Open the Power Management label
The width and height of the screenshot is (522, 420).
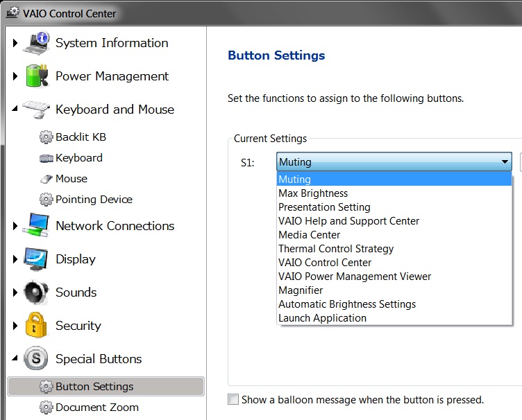(x=112, y=76)
